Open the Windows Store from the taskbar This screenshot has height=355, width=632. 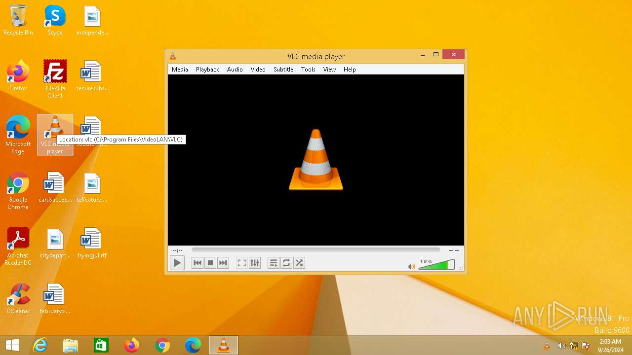tap(101, 345)
